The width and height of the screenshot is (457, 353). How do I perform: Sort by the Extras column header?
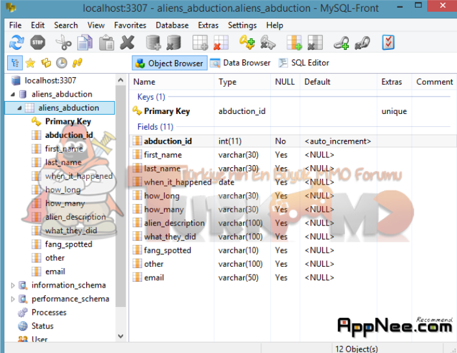pos(395,82)
